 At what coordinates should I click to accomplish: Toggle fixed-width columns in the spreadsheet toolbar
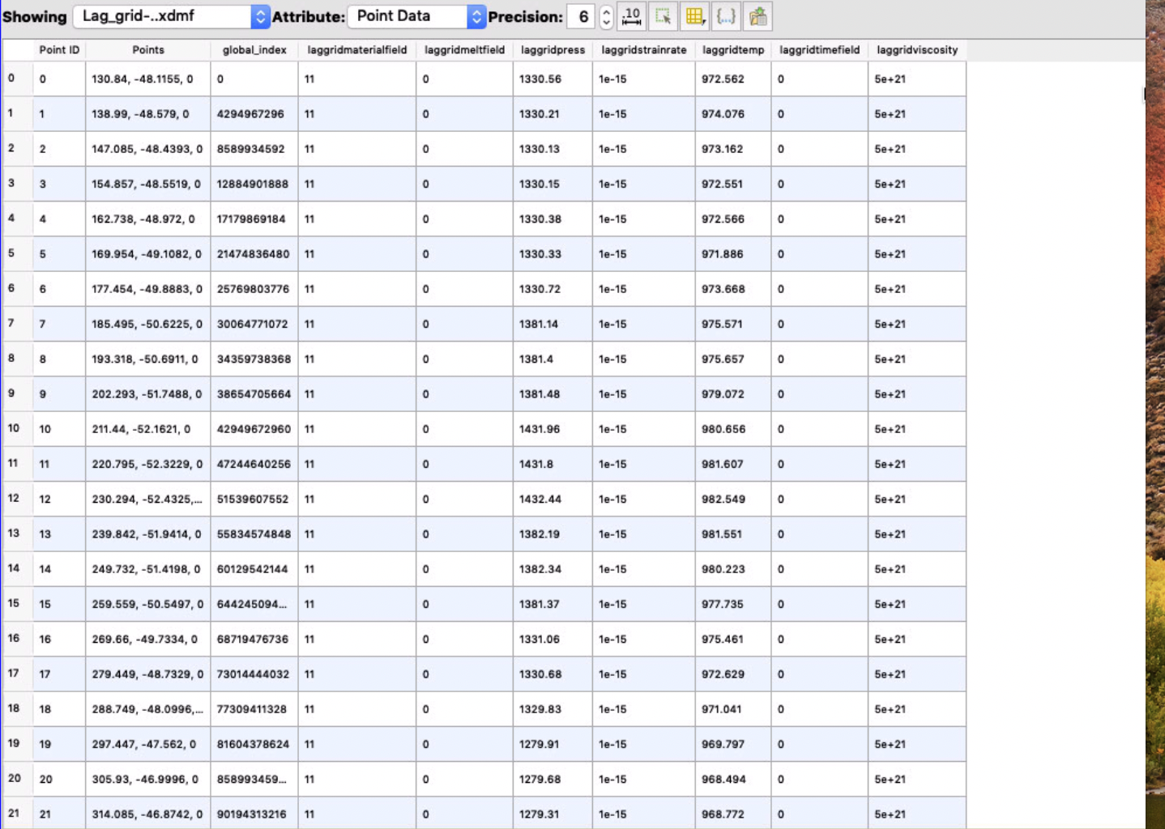click(x=629, y=15)
